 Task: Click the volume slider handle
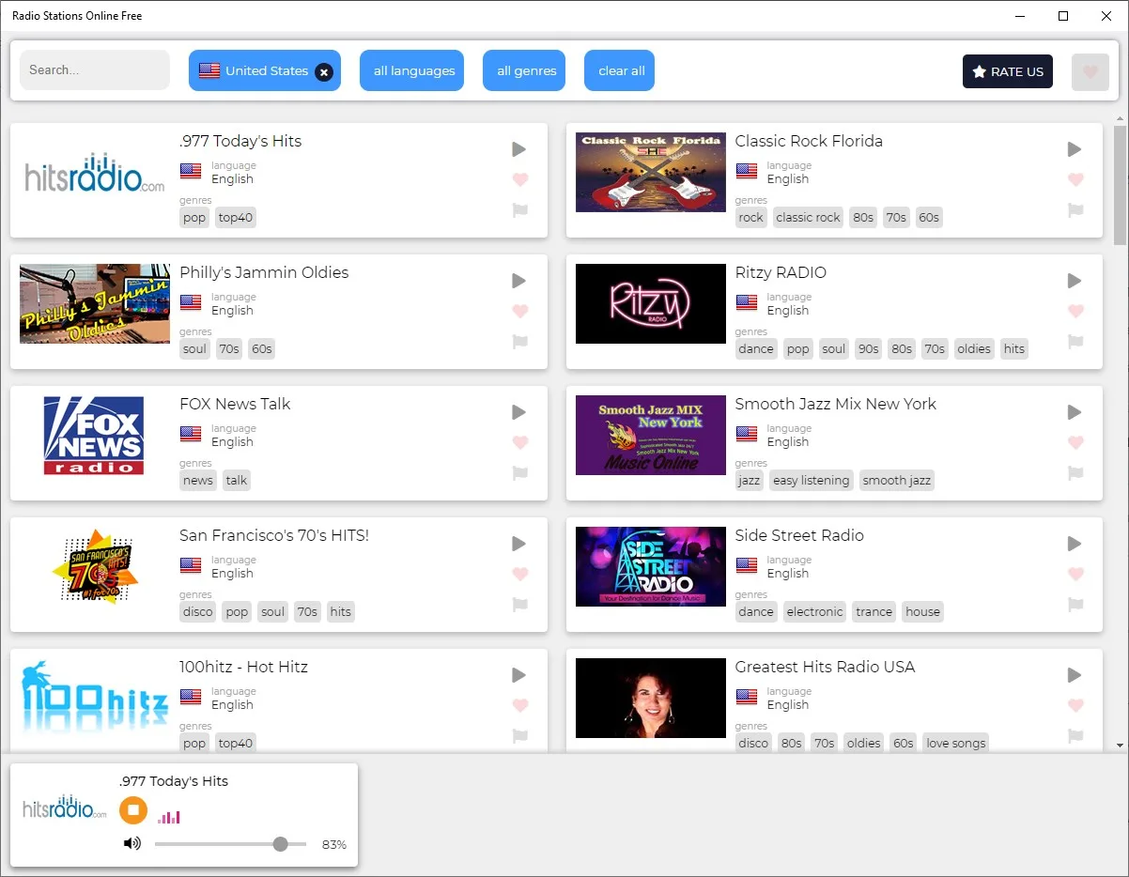pyautogui.click(x=280, y=844)
